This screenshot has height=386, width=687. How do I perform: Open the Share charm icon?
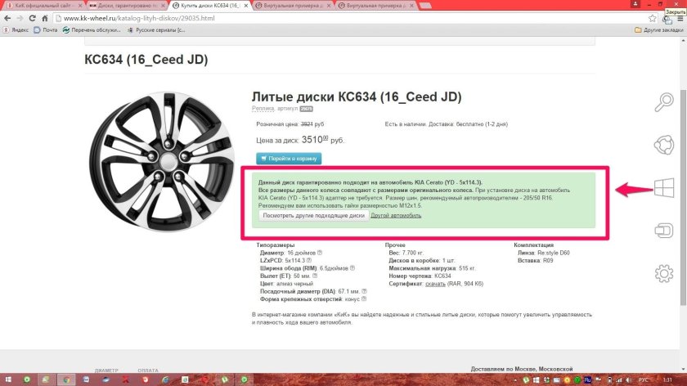point(664,145)
